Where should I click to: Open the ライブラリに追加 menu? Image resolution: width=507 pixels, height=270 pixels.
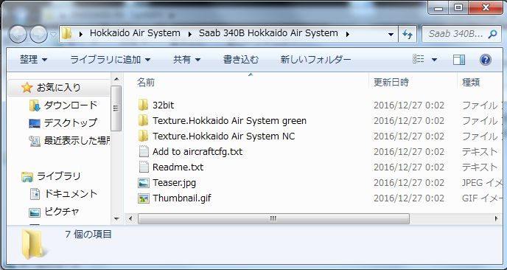pos(111,60)
